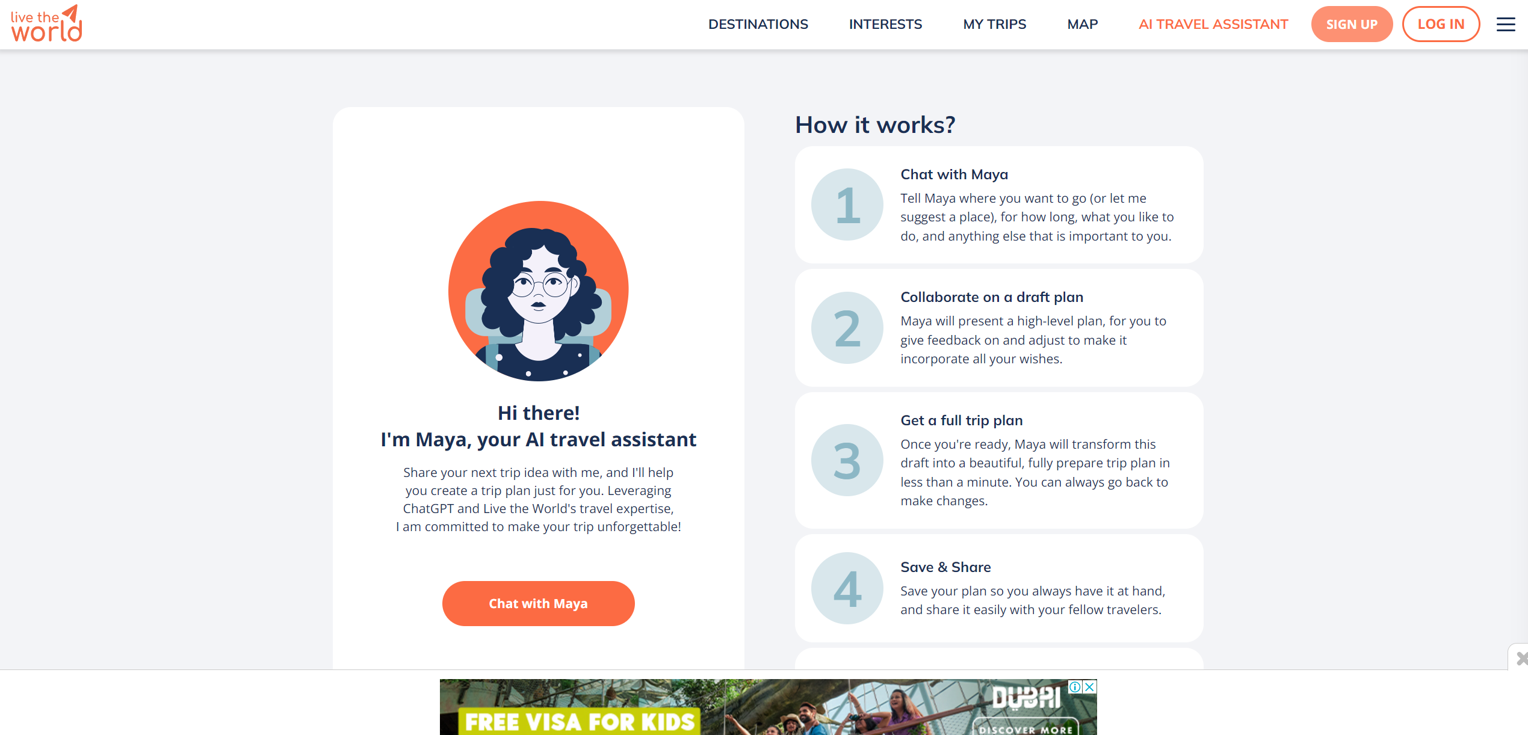Close the Dubai ad with the X icon
1528x735 pixels.
click(1089, 687)
